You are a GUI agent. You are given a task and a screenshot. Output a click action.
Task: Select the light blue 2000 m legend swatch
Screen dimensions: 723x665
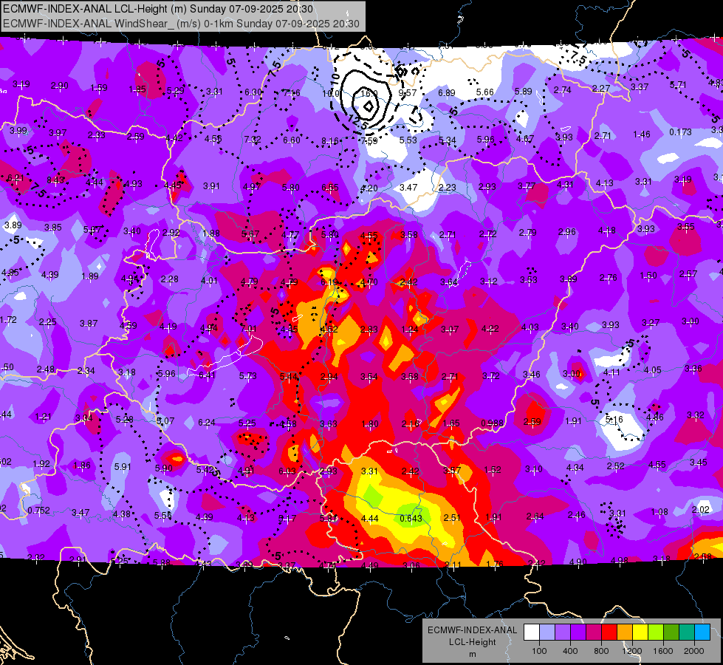click(x=702, y=632)
